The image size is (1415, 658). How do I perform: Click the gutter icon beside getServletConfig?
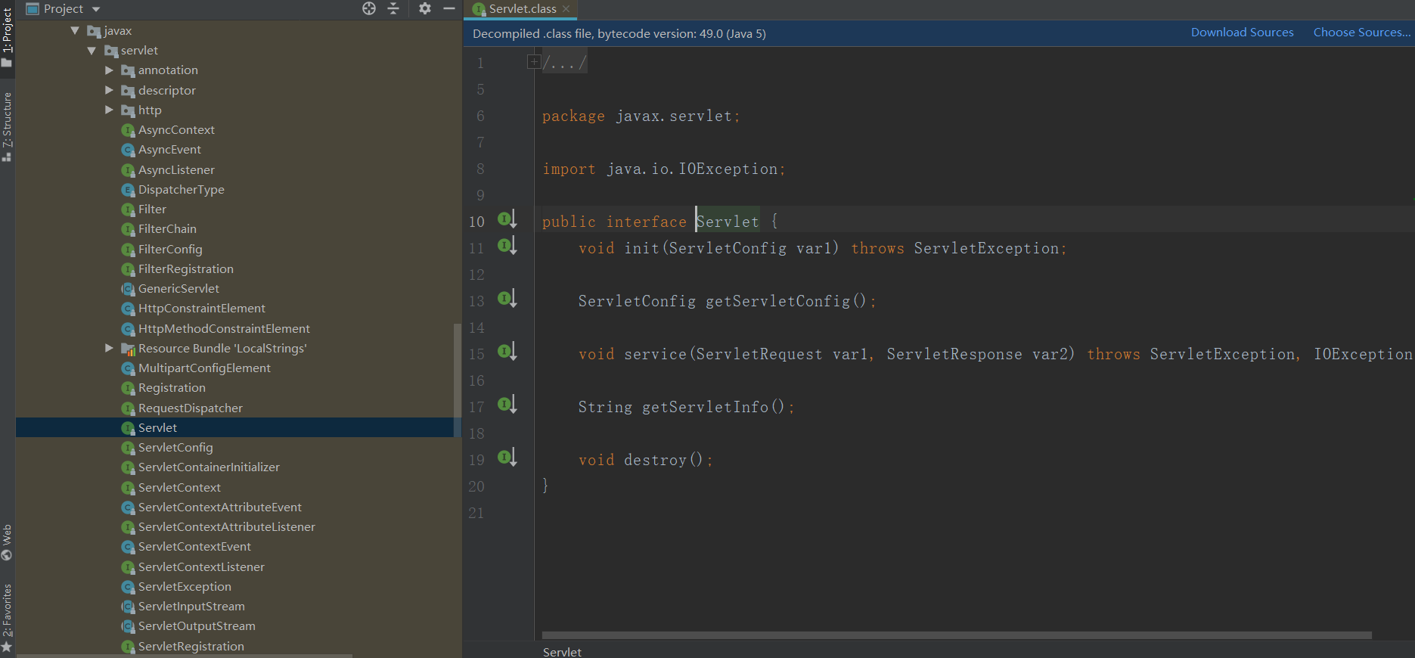[x=507, y=298]
